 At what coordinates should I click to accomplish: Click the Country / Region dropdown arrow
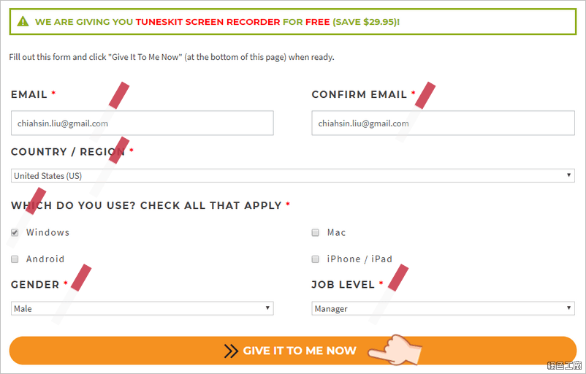pyautogui.click(x=568, y=175)
